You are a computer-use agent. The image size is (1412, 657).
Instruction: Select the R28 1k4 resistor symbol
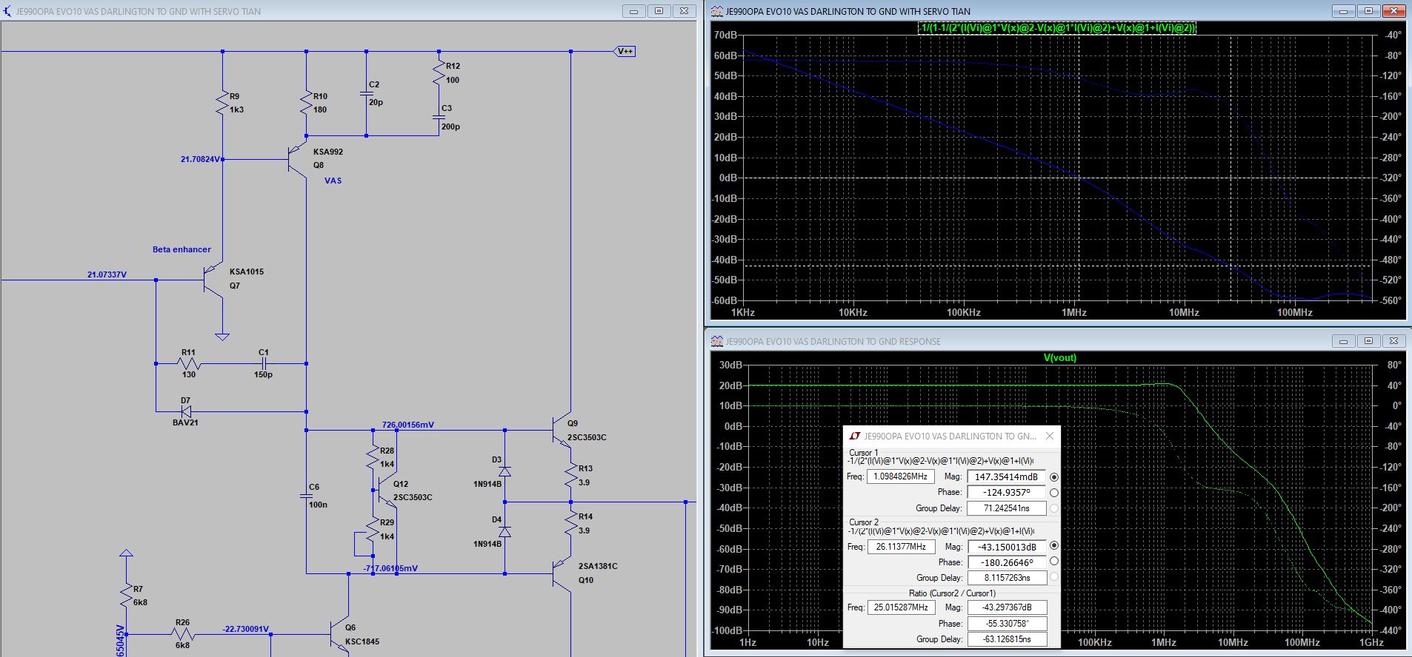373,457
